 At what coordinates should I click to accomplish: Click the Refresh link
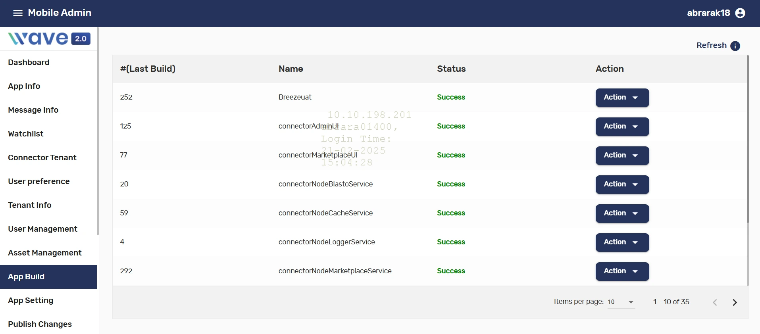(x=711, y=46)
